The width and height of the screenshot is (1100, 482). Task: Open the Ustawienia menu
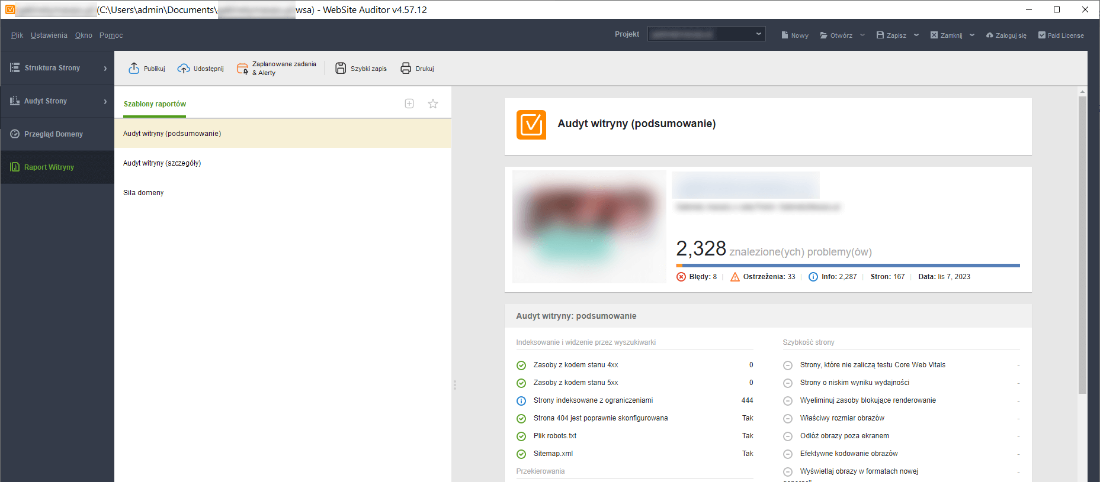click(49, 35)
